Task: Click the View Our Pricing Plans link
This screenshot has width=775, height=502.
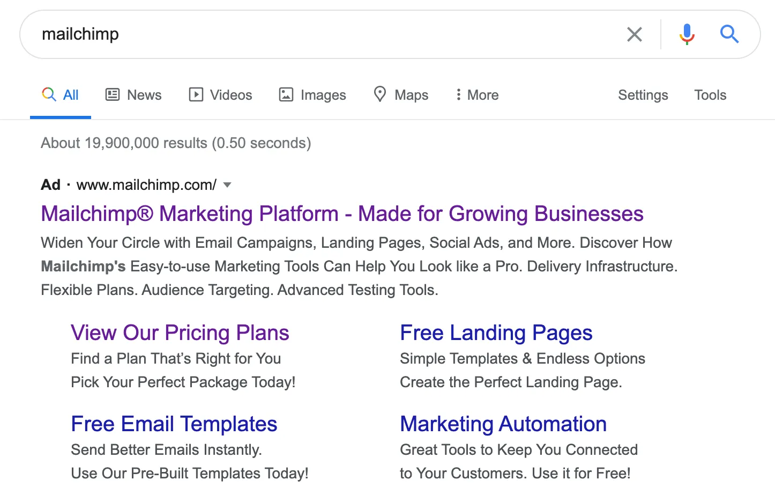Action: (x=180, y=333)
